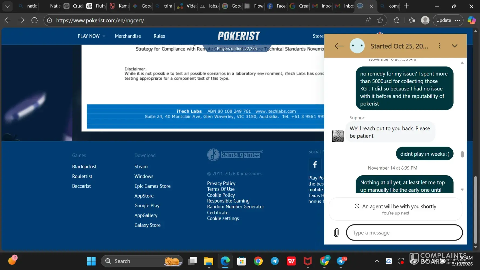Open Telegram with the 73 badge
This screenshot has height=270, width=480.
coord(341,261)
